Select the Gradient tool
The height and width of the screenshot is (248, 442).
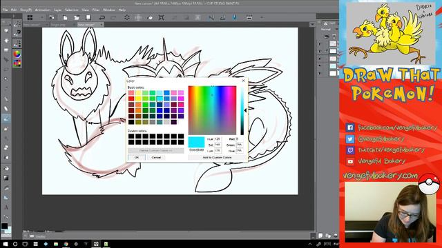(6, 178)
